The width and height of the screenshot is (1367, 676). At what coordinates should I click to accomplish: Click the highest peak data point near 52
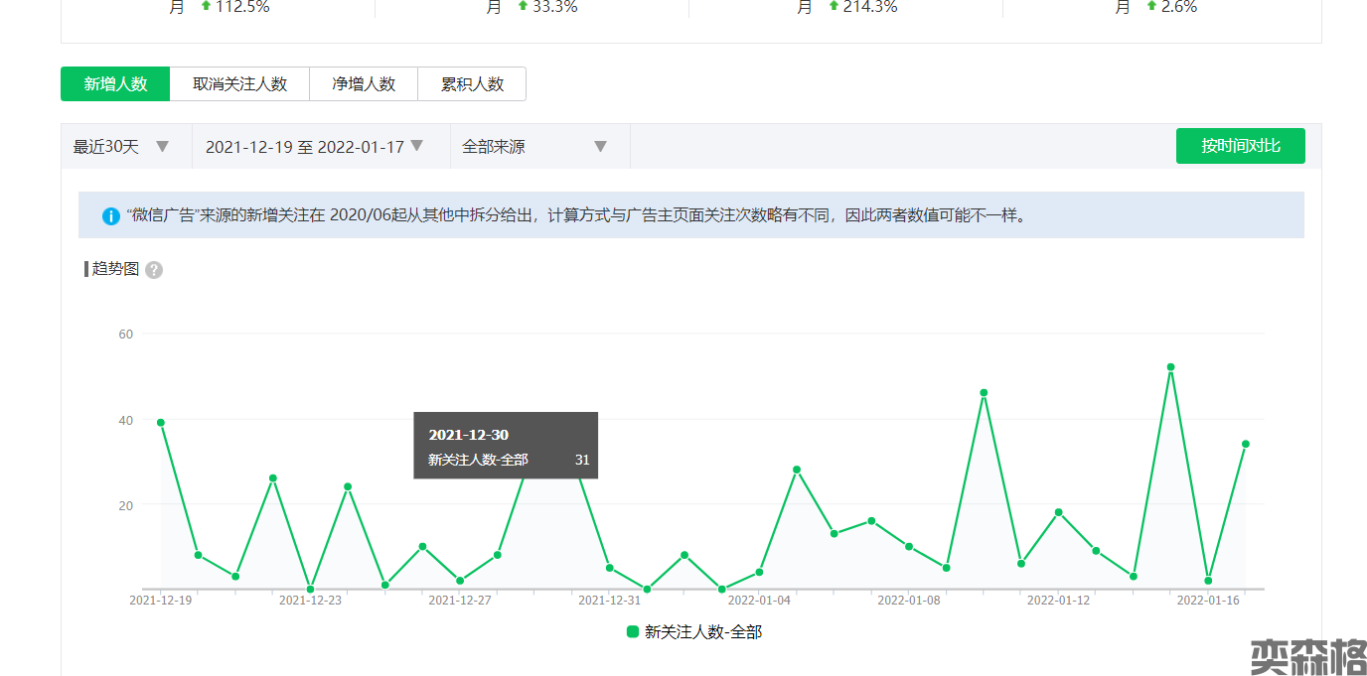point(1170,367)
